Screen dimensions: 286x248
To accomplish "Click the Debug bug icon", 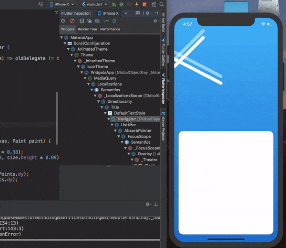I will point(121,4).
